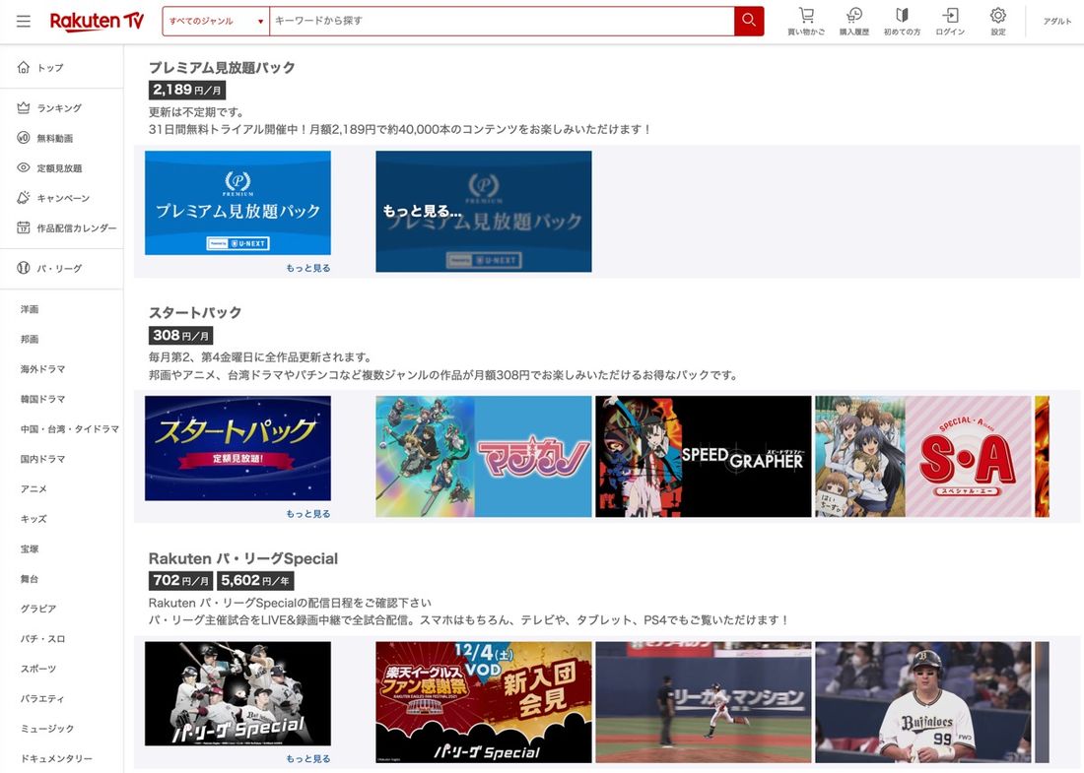Open the baseball field runner video thumbnail
The height and width of the screenshot is (773, 1084).
pyautogui.click(x=703, y=702)
